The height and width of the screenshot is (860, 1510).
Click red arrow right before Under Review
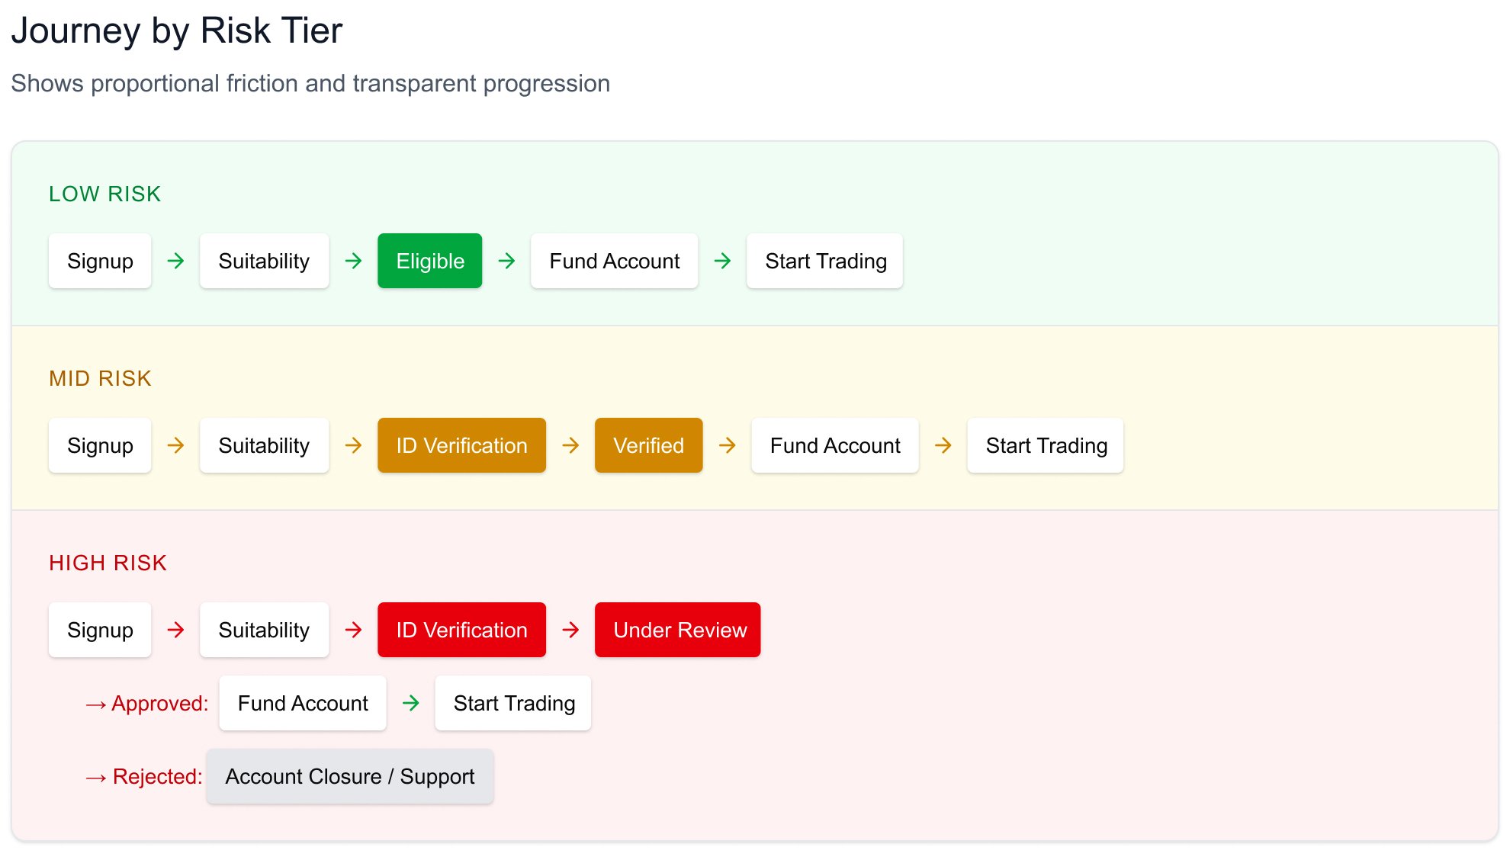coord(570,630)
